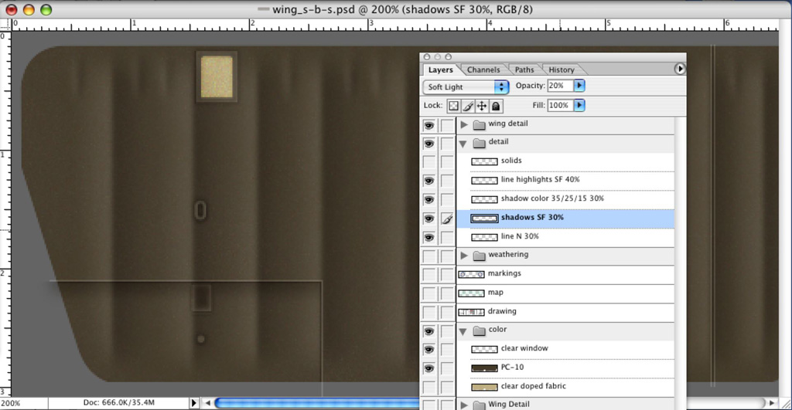Click the Opacity 20% field
This screenshot has width=792, height=410.
[560, 86]
